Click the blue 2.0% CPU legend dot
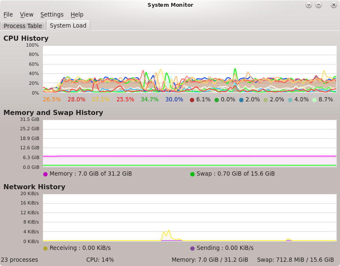The width and height of the screenshot is (340, 266). click(x=241, y=100)
